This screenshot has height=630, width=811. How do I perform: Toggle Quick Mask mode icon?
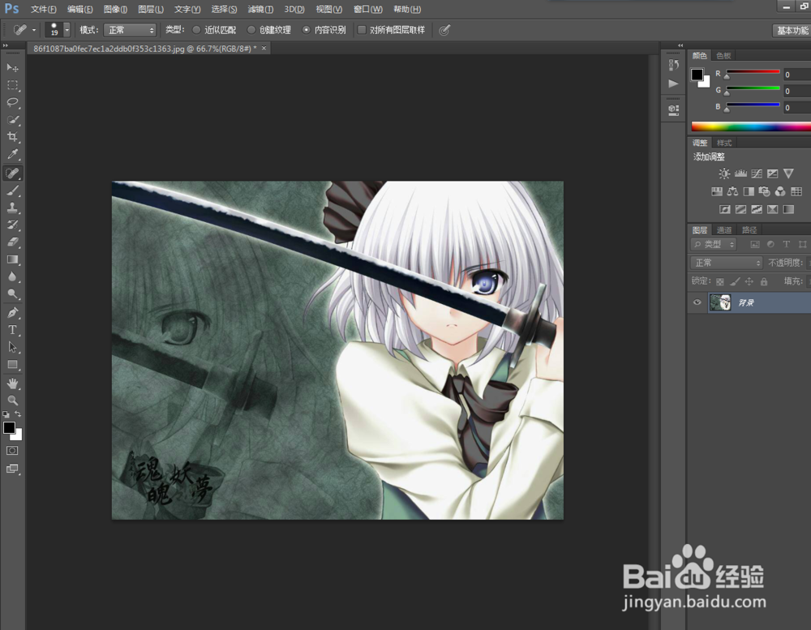[x=12, y=451]
